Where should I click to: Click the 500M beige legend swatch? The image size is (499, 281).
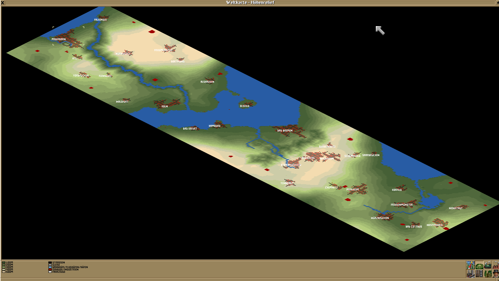(4, 272)
